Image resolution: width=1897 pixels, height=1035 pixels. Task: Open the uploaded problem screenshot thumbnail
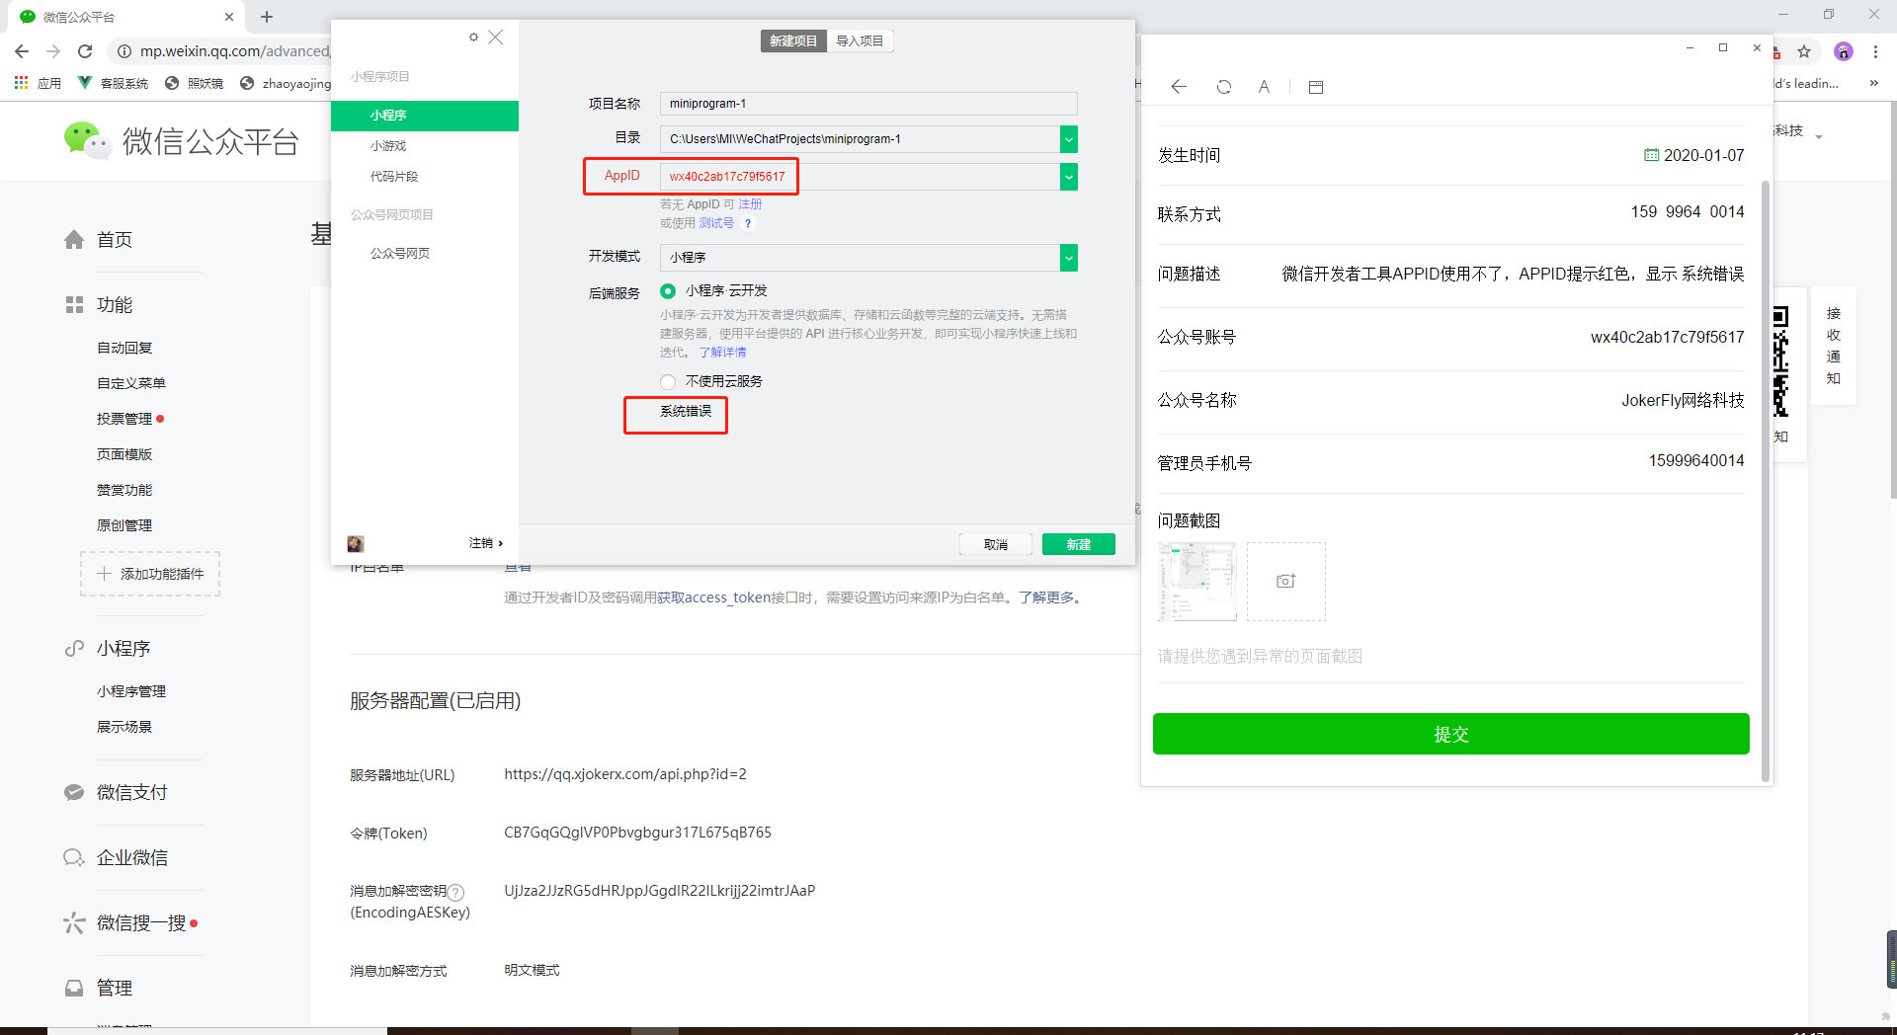click(x=1197, y=582)
